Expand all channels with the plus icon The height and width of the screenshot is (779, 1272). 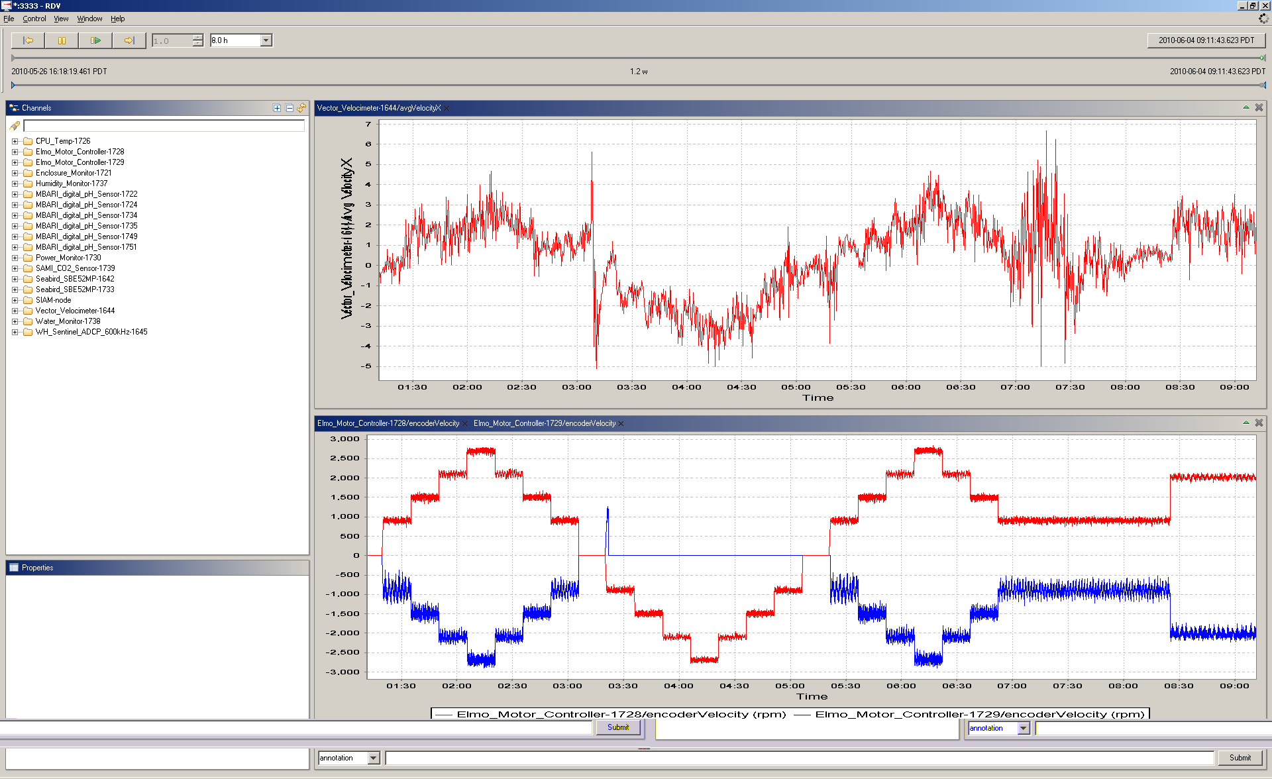277,108
